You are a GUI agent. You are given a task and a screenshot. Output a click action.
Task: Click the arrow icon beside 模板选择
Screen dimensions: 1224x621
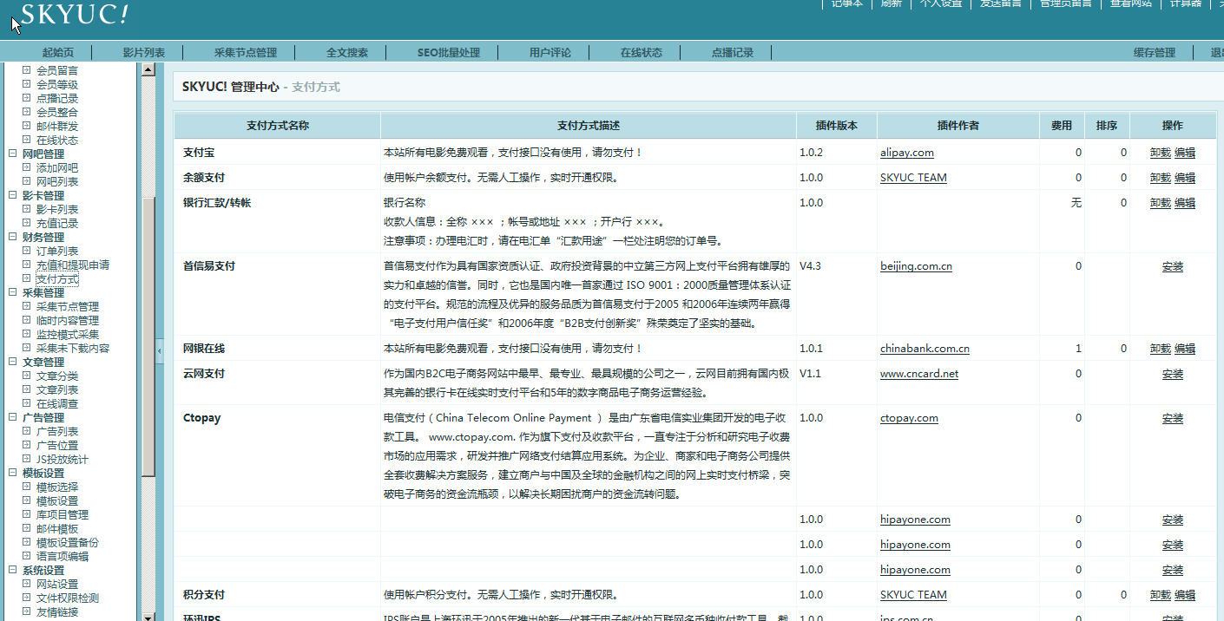click(x=27, y=487)
